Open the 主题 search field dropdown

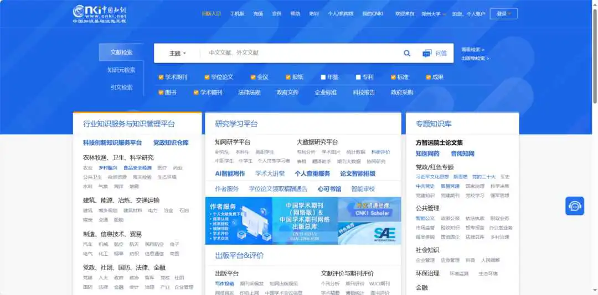177,53
